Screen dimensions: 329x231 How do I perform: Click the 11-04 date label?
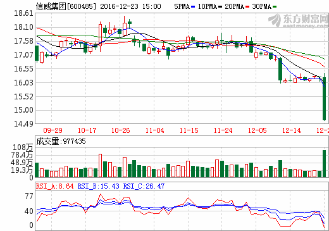[155, 130]
